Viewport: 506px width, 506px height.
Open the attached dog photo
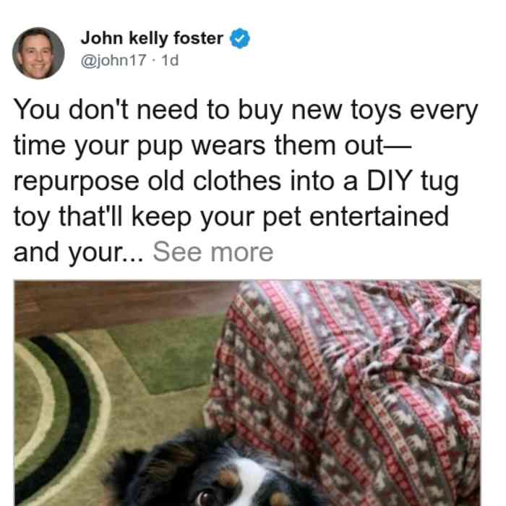pyautogui.click(x=247, y=393)
